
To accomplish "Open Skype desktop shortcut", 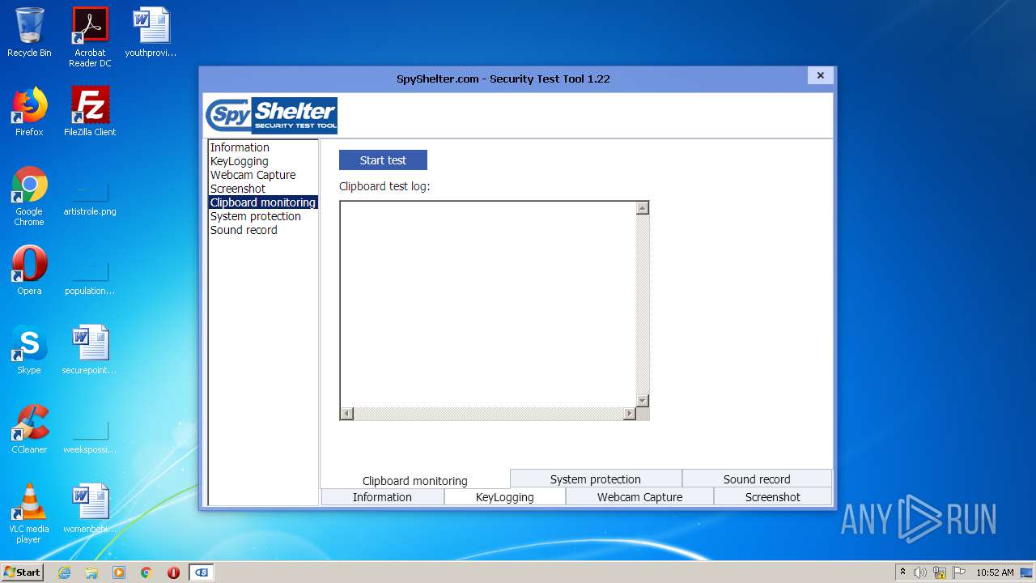I will (x=29, y=350).
